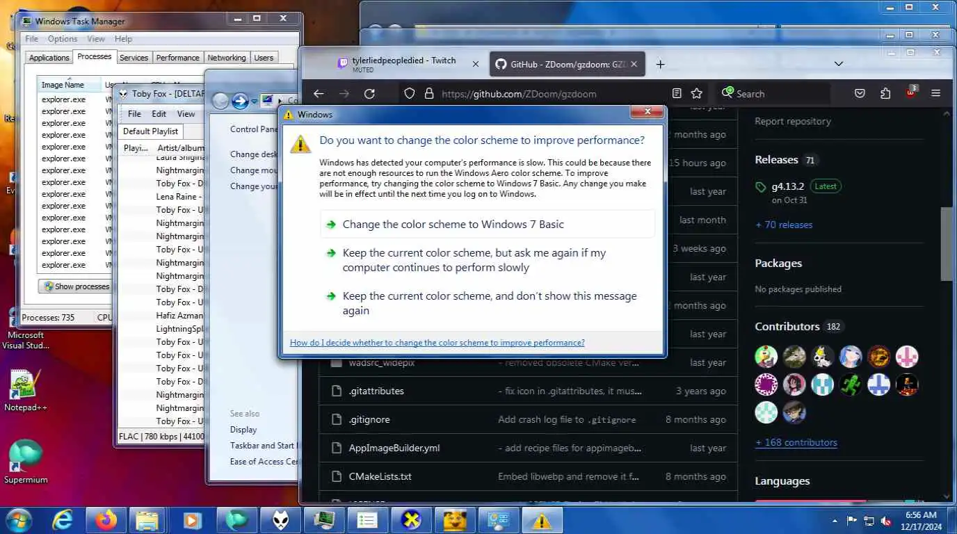Click Show processes from all users button

[77, 286]
